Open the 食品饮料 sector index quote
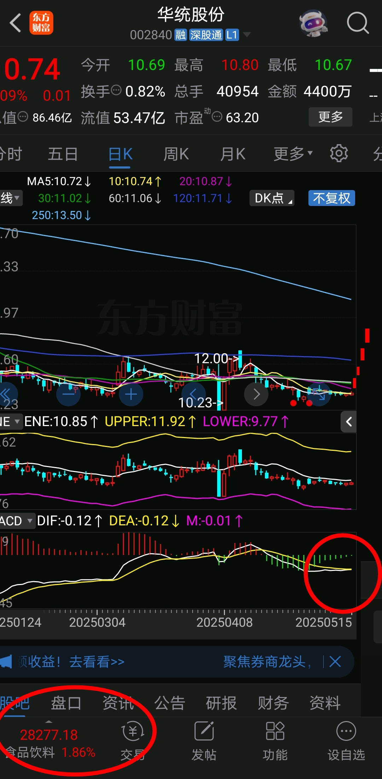The height and width of the screenshot is (779, 382). pyautogui.click(x=50, y=743)
